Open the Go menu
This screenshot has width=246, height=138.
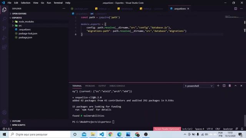43,3
